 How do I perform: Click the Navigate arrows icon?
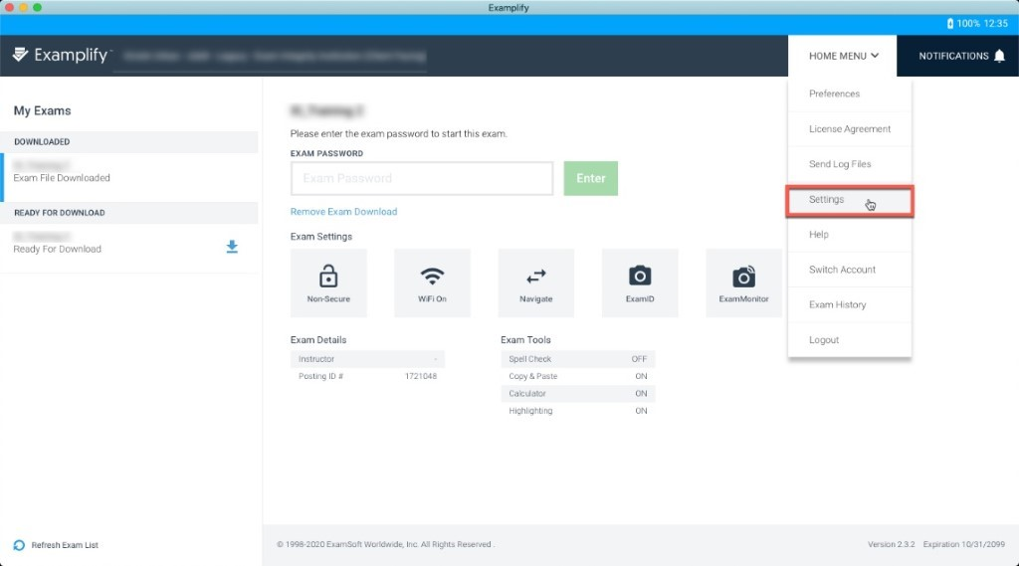(x=535, y=276)
